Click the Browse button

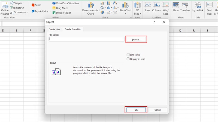coord(136,40)
